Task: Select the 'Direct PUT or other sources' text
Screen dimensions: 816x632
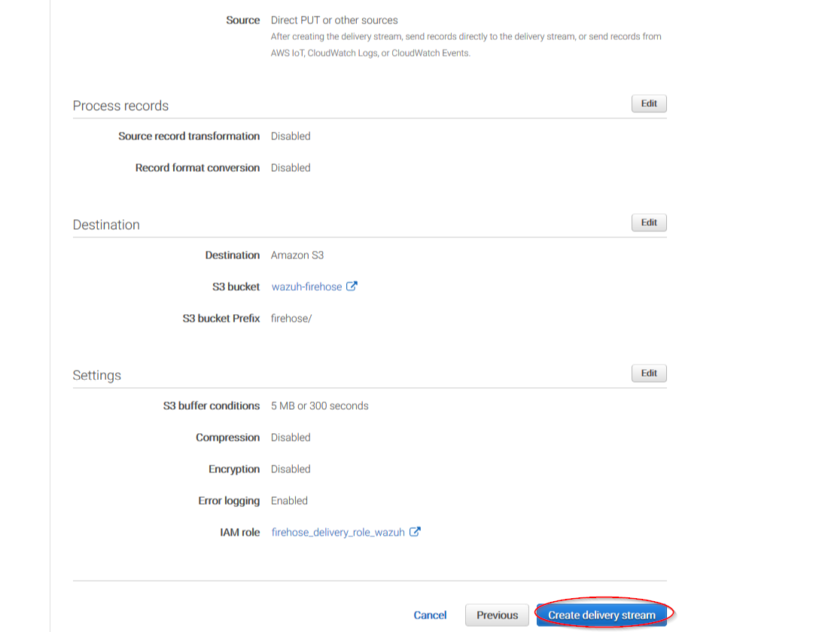Action: (x=334, y=20)
